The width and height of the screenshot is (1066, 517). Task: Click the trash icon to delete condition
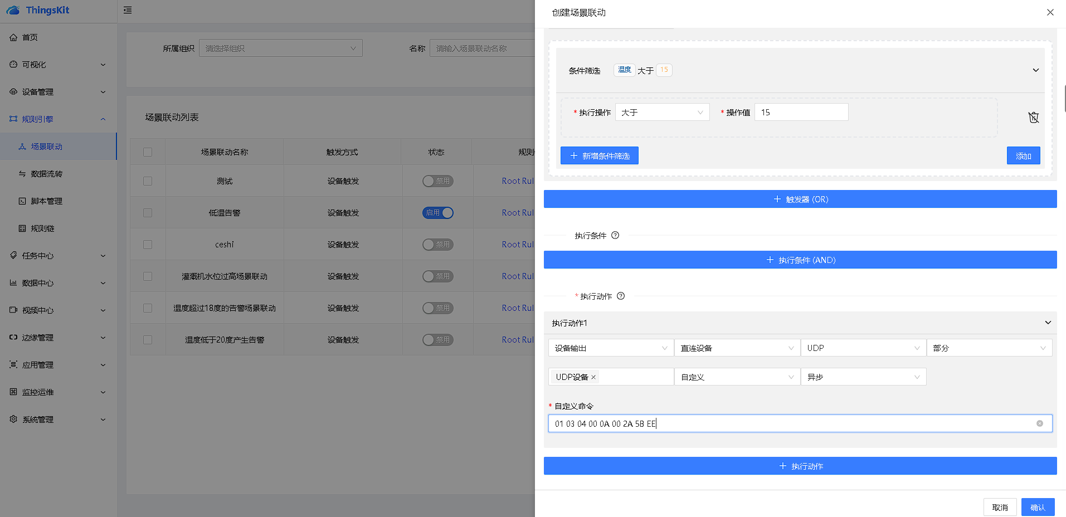1033,118
